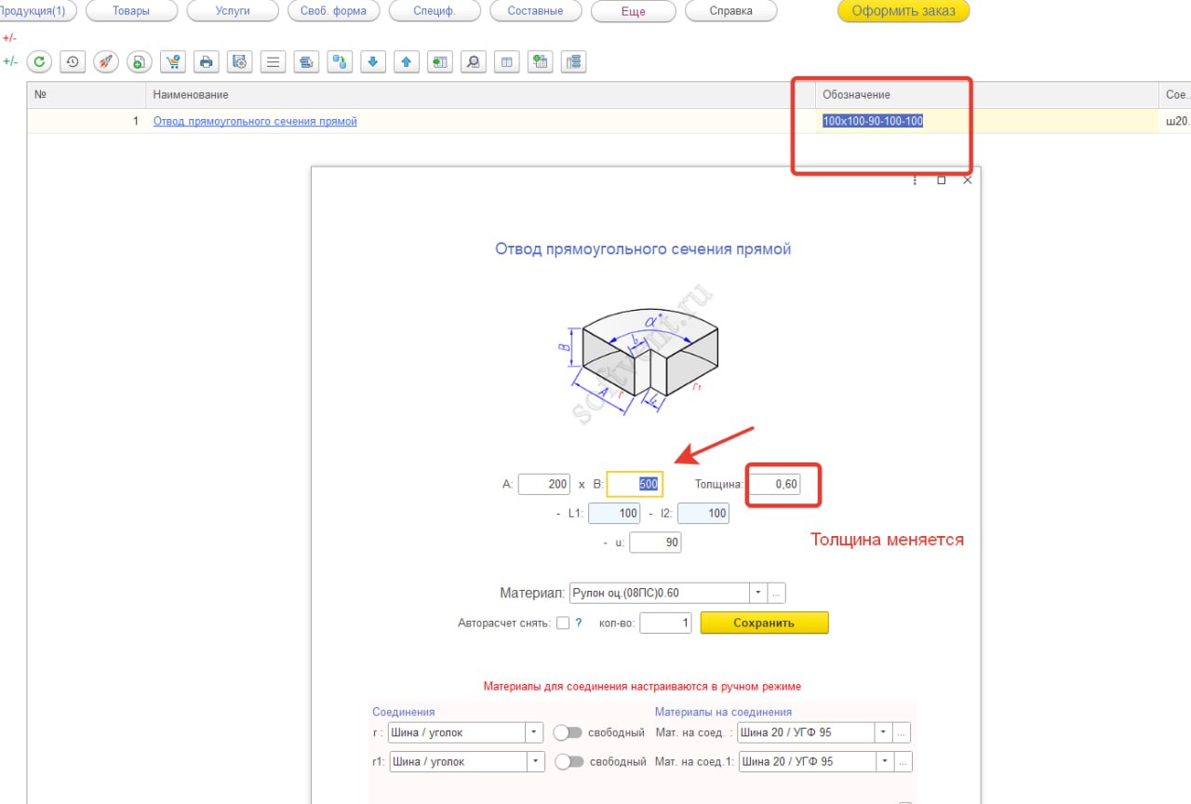Click the green +/- expand marker
The height and width of the screenshot is (804, 1191).
(9, 61)
